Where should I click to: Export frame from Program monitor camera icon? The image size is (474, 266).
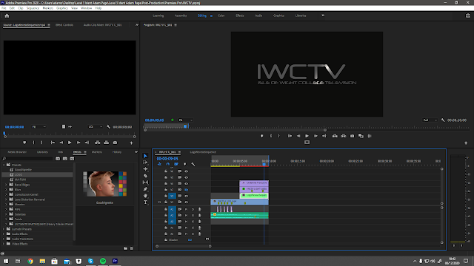click(x=353, y=136)
